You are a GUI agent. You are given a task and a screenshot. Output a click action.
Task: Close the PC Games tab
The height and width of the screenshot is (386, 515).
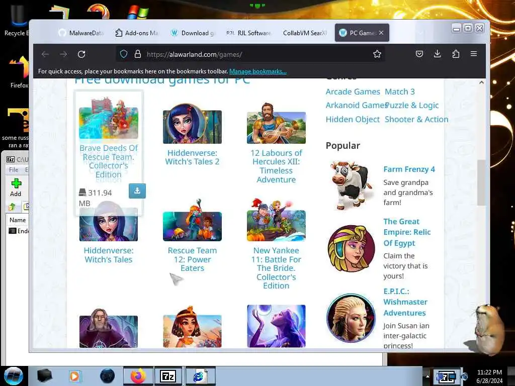(x=381, y=33)
